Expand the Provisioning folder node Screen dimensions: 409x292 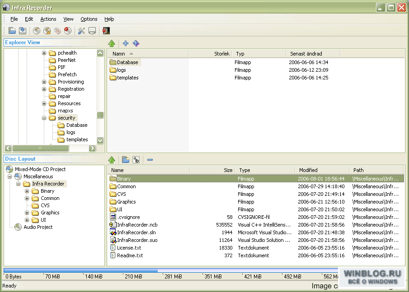44,82
